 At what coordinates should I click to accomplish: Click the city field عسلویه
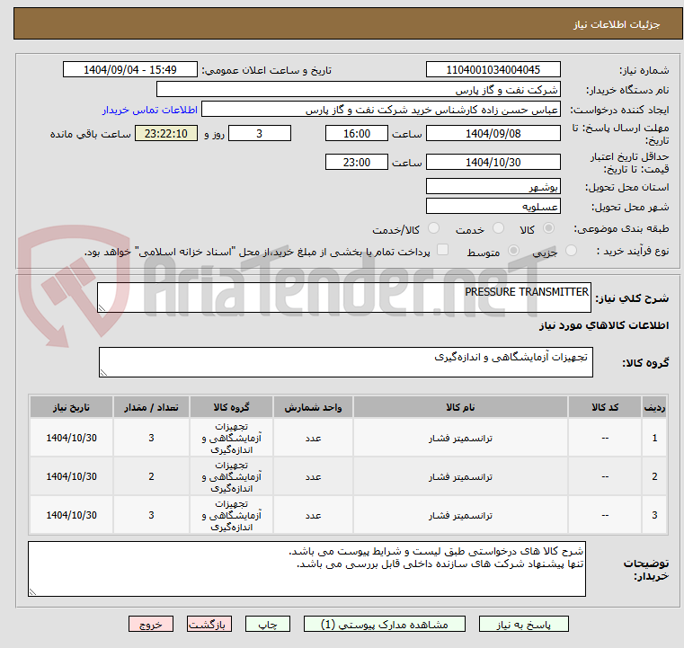coord(493,206)
